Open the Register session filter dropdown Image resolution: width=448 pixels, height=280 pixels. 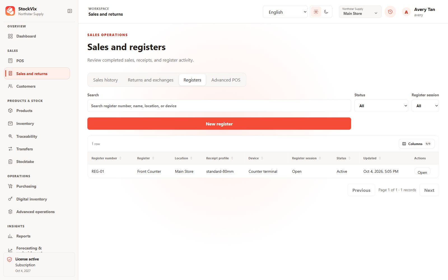425,106
